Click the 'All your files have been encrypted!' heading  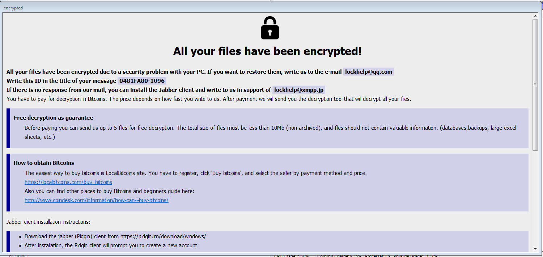pyautogui.click(x=267, y=51)
